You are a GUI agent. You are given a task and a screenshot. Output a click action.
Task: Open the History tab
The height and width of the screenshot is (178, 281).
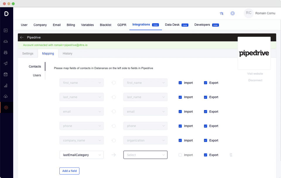(x=68, y=53)
